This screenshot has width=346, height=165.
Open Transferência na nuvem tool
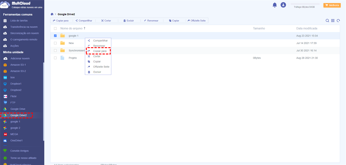24,27
